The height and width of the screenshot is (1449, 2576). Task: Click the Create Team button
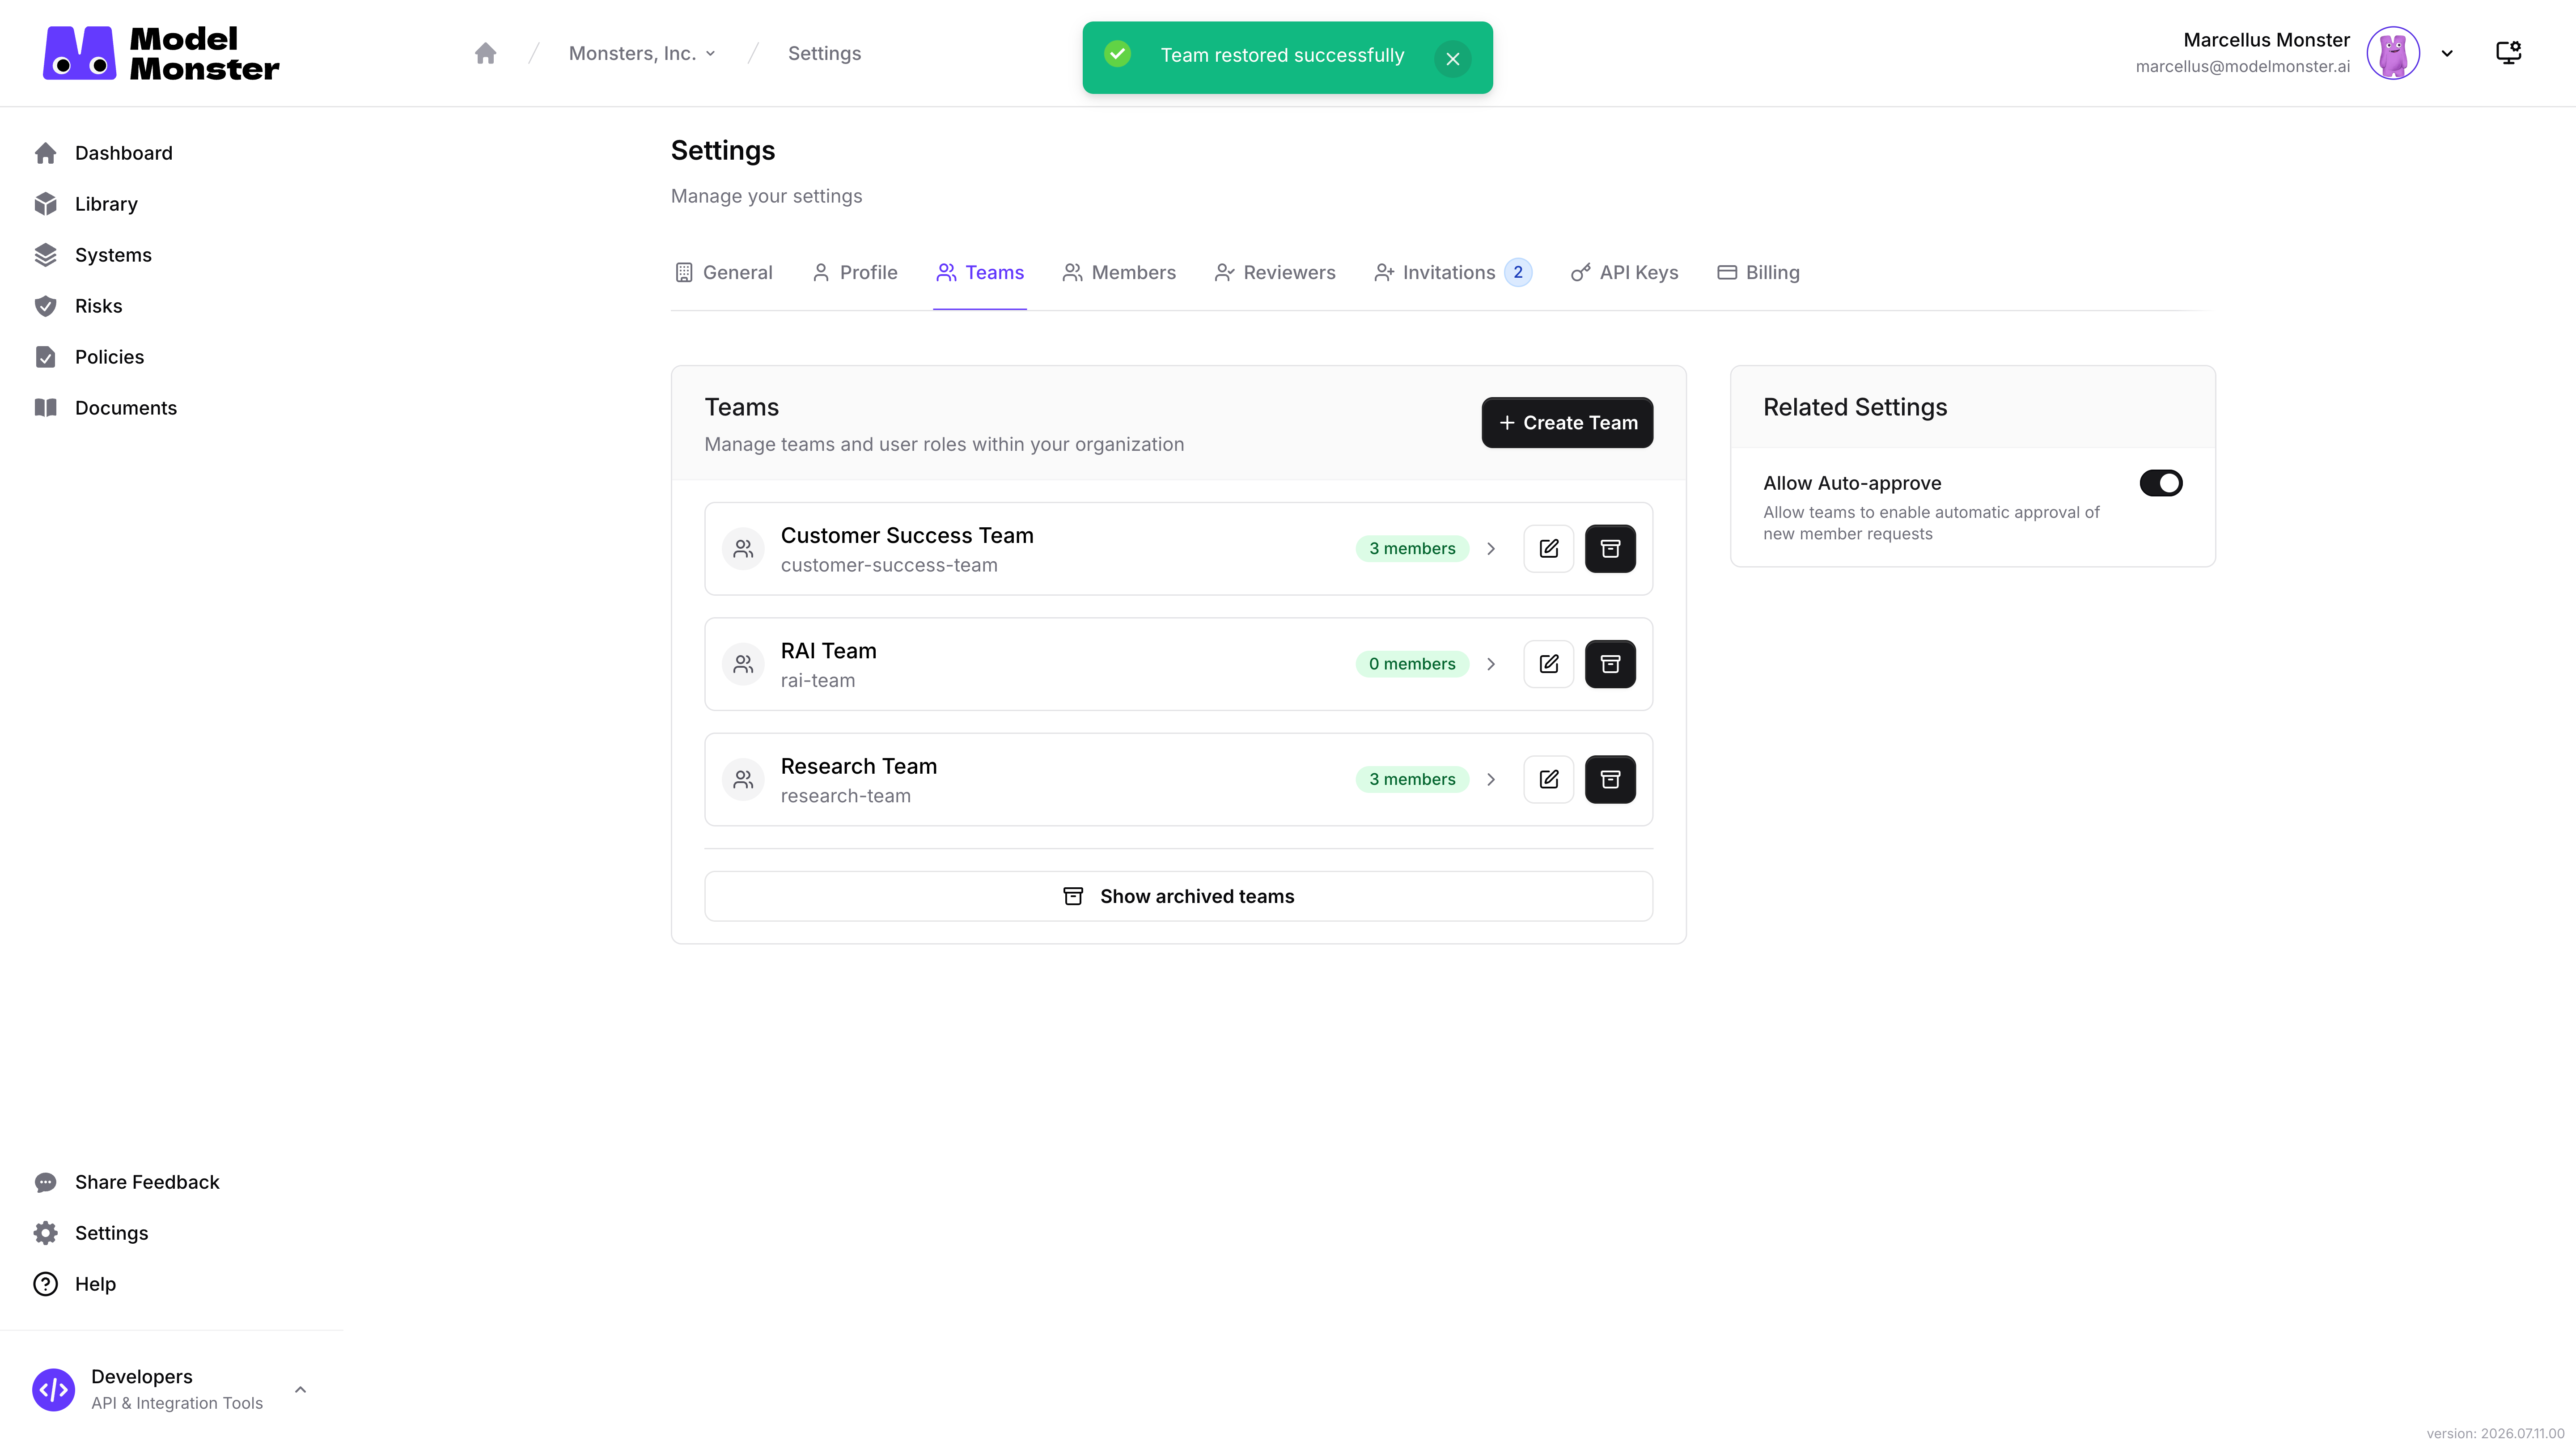point(1567,423)
